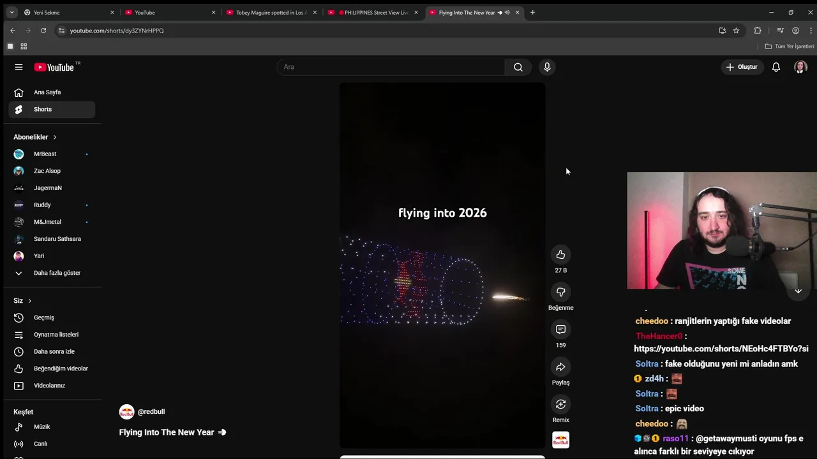
Task: Open Geçmiş history
Action: tap(52, 317)
